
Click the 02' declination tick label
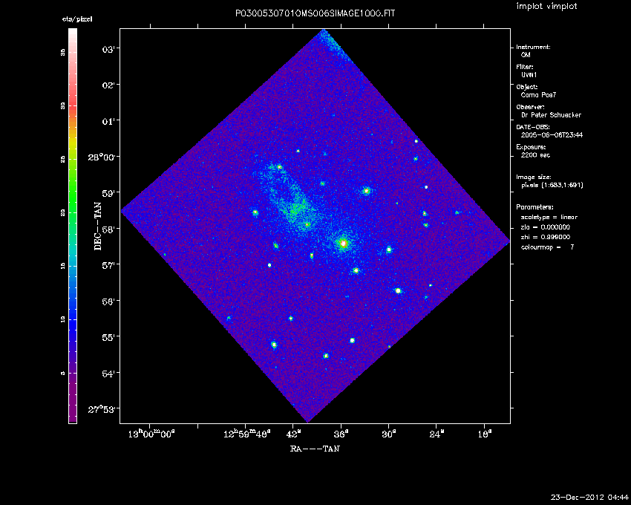tap(109, 85)
